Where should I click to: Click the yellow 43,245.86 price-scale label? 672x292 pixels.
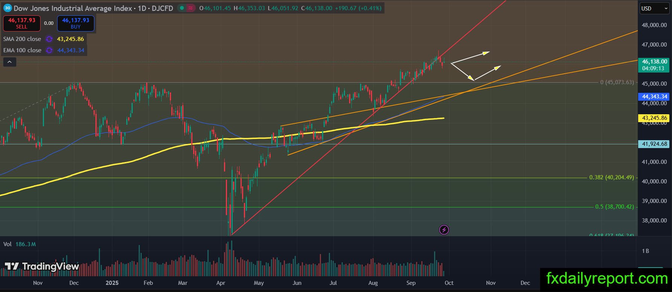pos(654,118)
